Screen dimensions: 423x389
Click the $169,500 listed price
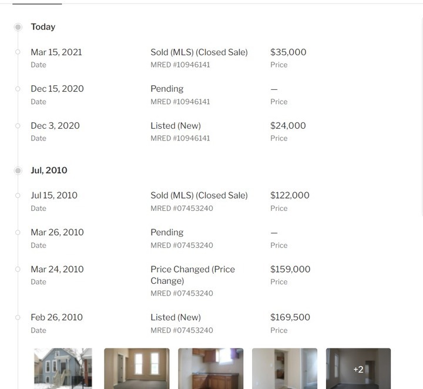290,317
